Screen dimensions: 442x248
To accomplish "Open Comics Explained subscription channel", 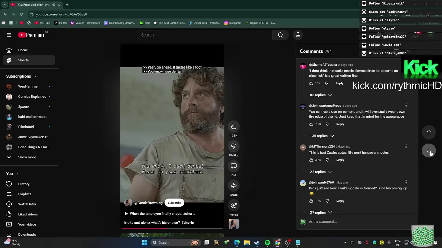I will click(x=29, y=97).
